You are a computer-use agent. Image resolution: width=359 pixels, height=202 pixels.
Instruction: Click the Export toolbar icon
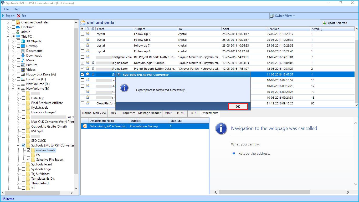pos(3,16)
